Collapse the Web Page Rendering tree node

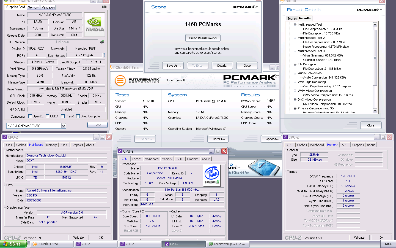(295, 82)
